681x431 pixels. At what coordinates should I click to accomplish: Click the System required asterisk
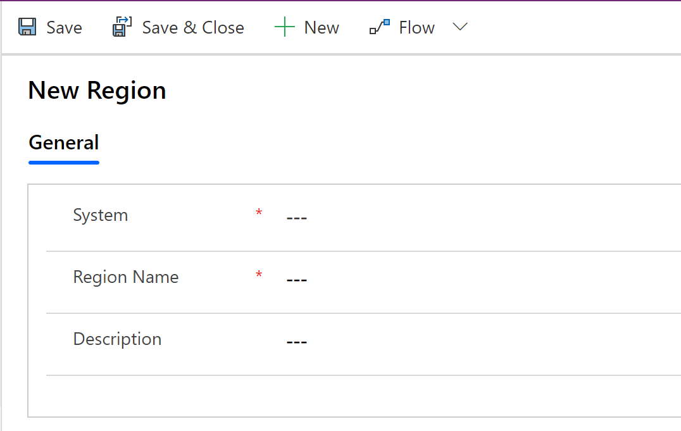[259, 213]
